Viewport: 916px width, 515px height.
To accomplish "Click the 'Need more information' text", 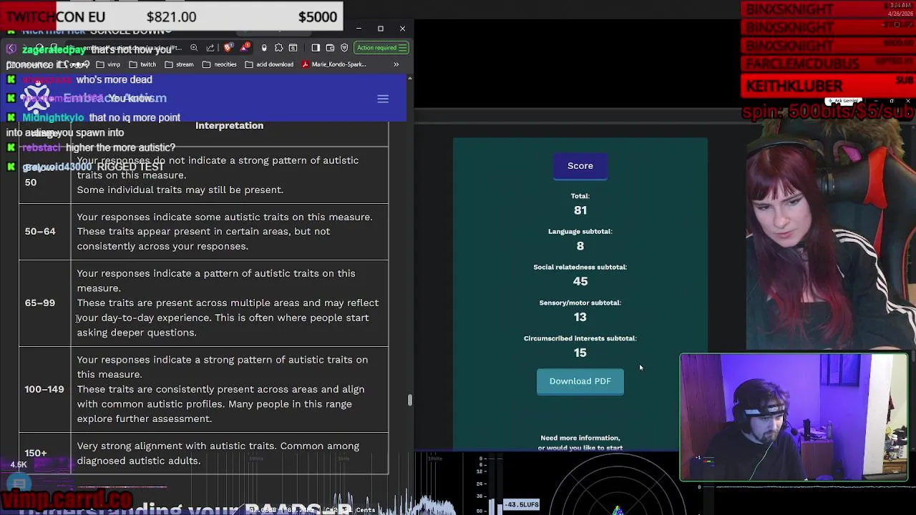I will (580, 438).
